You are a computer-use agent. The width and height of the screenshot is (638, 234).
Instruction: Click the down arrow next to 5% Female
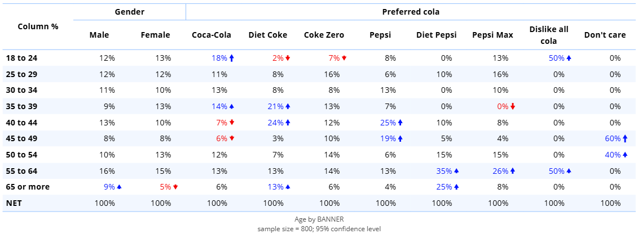tap(175, 187)
